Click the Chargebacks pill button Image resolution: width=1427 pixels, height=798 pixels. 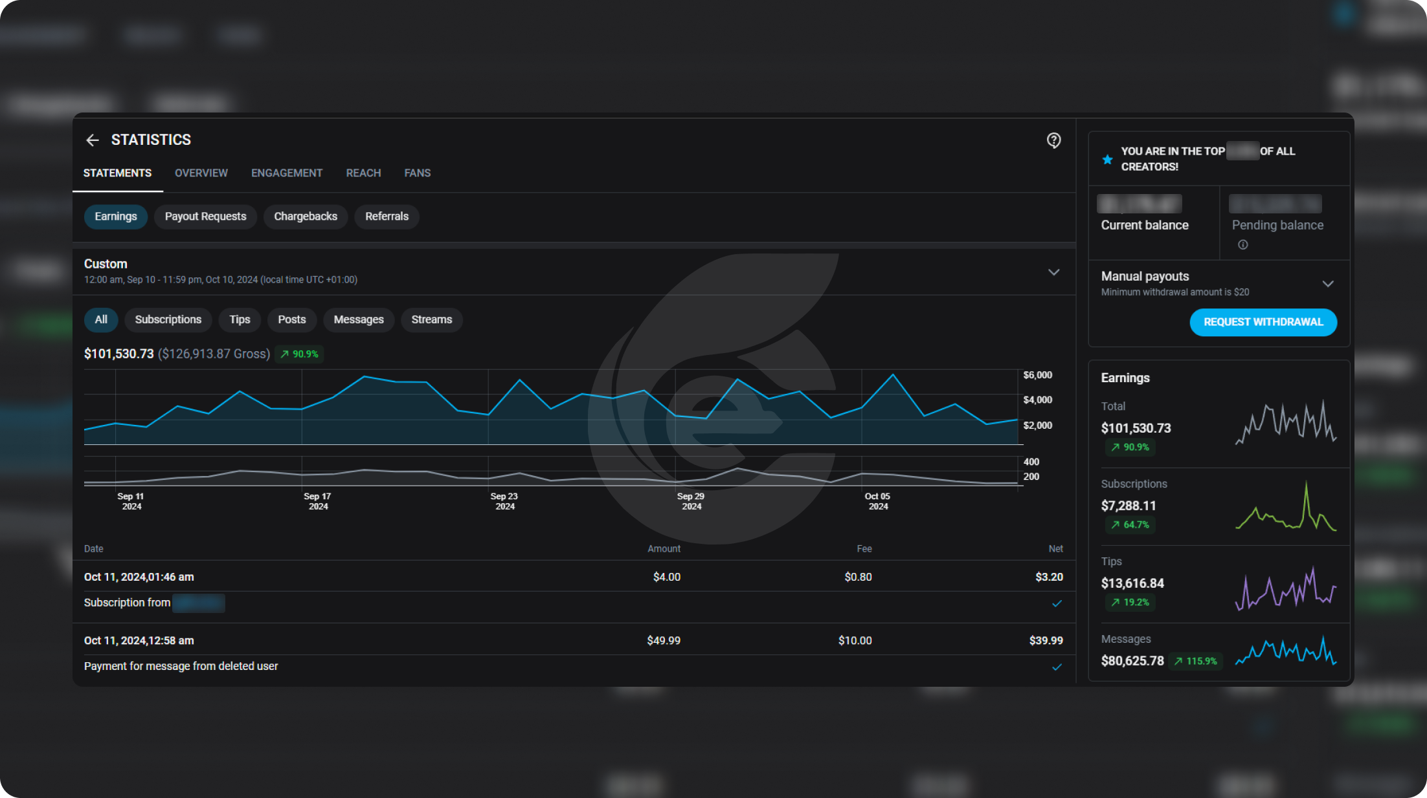tap(305, 217)
